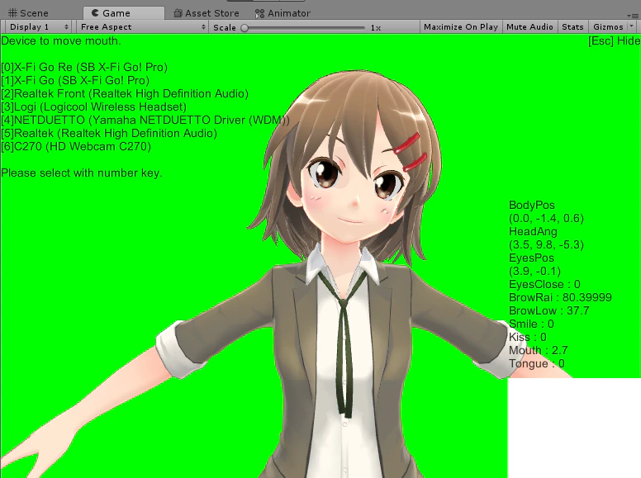Toggle the Stats overlay
This screenshot has height=478, width=641.
tap(572, 27)
